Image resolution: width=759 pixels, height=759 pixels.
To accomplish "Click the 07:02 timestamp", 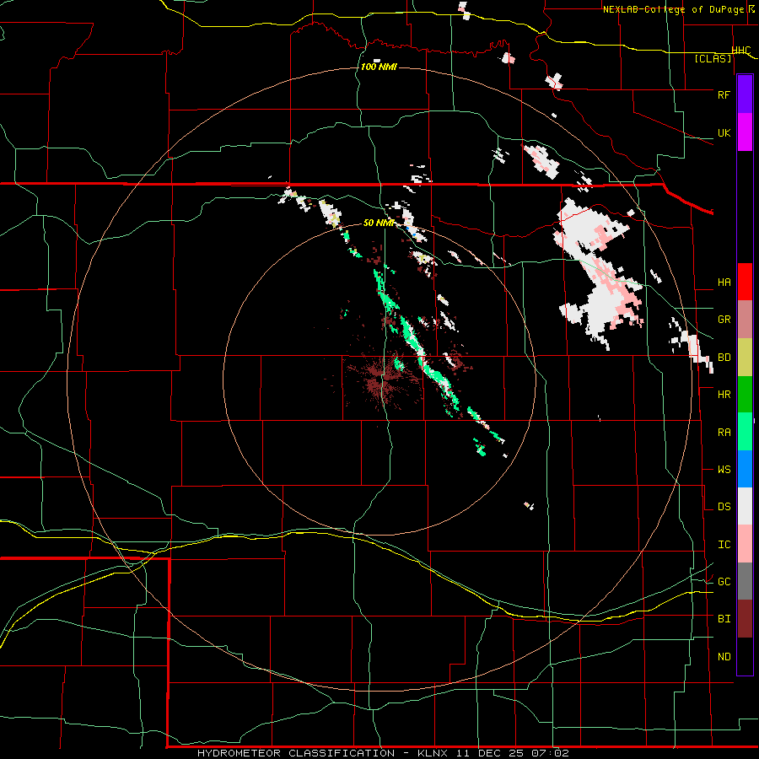I will pos(549,753).
